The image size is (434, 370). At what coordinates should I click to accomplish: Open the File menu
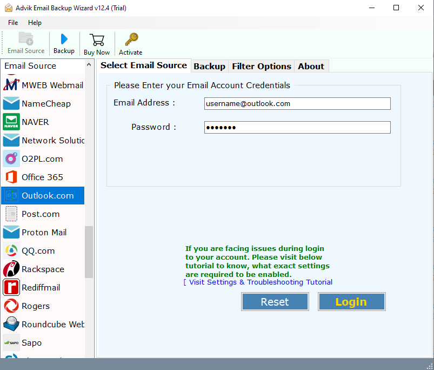[13, 23]
